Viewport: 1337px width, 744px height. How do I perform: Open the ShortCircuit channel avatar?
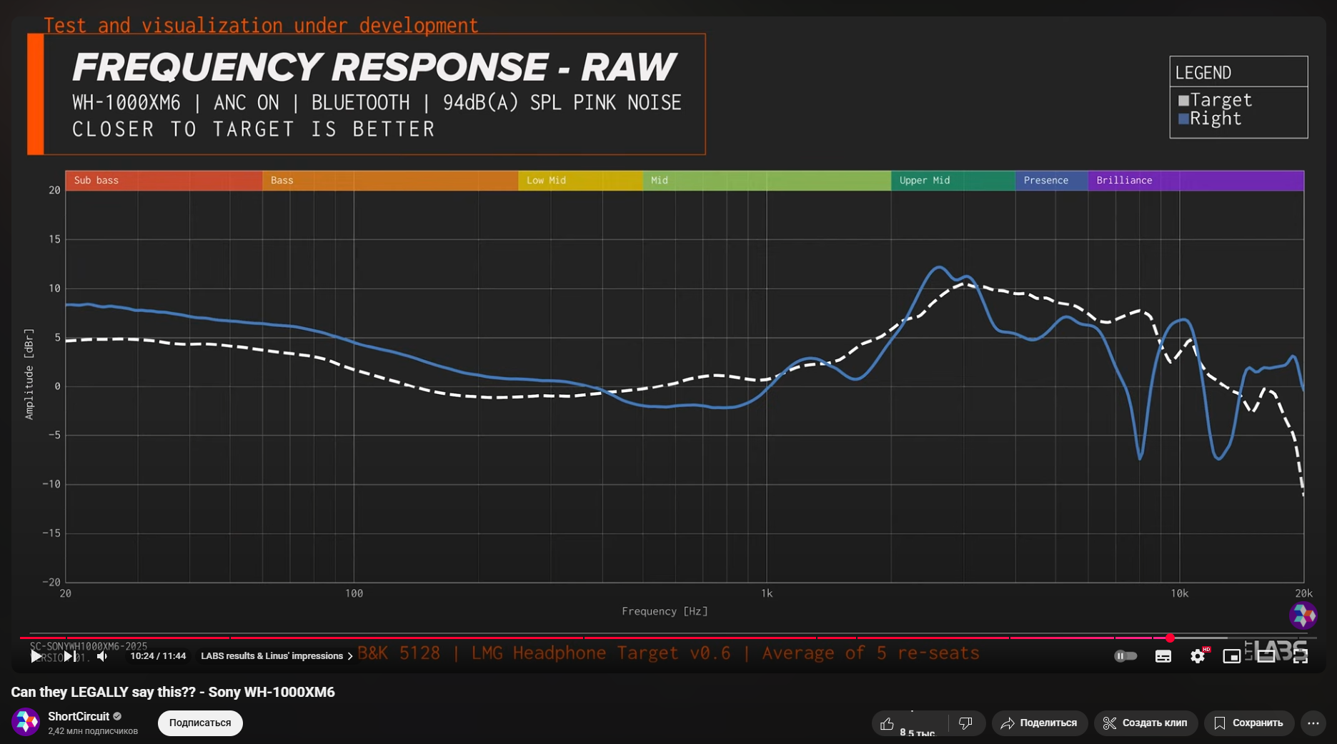pos(26,722)
